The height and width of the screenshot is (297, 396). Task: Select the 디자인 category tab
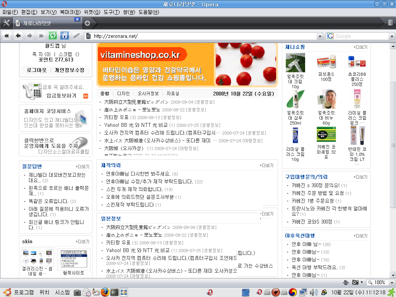click(123, 94)
